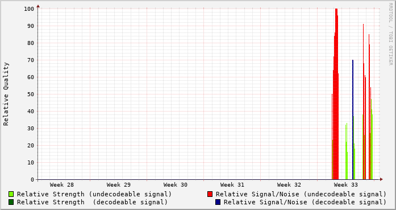Click the light green undecodeable strength swatch
Image resolution: width=396 pixels, height=210 pixels.
(x=11, y=194)
